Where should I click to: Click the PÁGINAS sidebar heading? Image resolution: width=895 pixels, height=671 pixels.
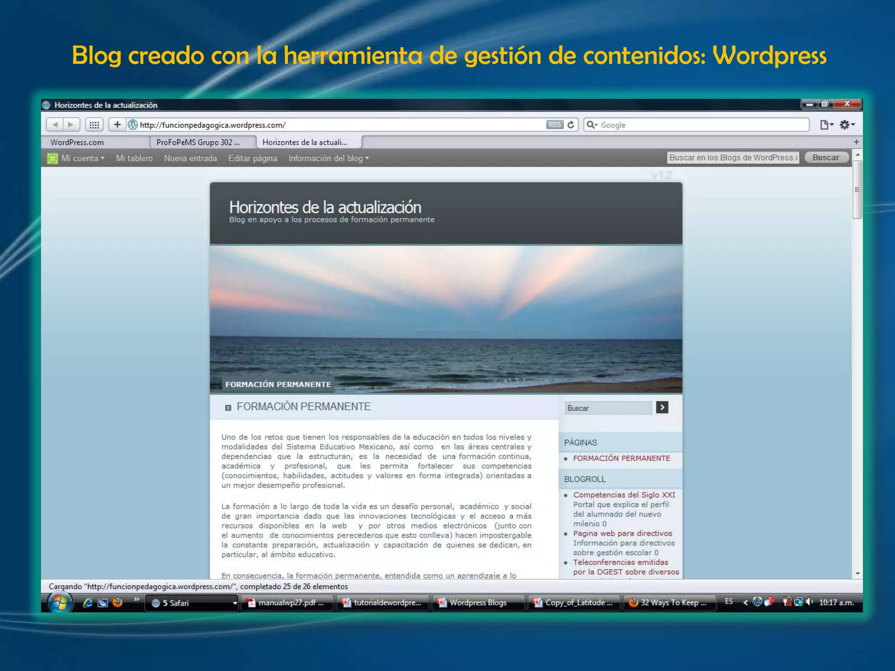pos(580,443)
